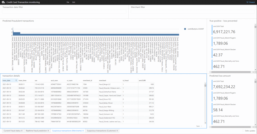Open the Sum aggregation dropdown
This screenshot has width=257, height=134.
199,126
